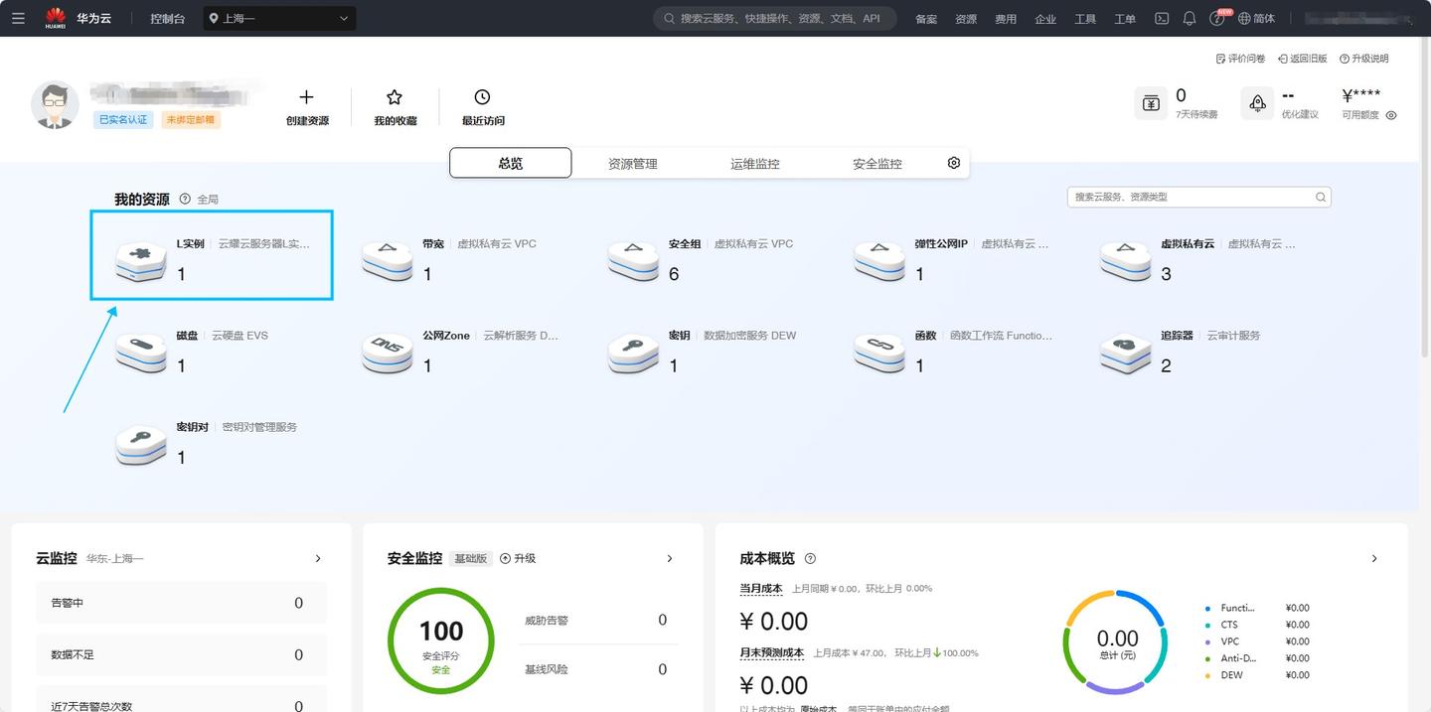This screenshot has width=1431, height=712.
Task: Open the 上海一 region dropdown
Action: click(279, 18)
